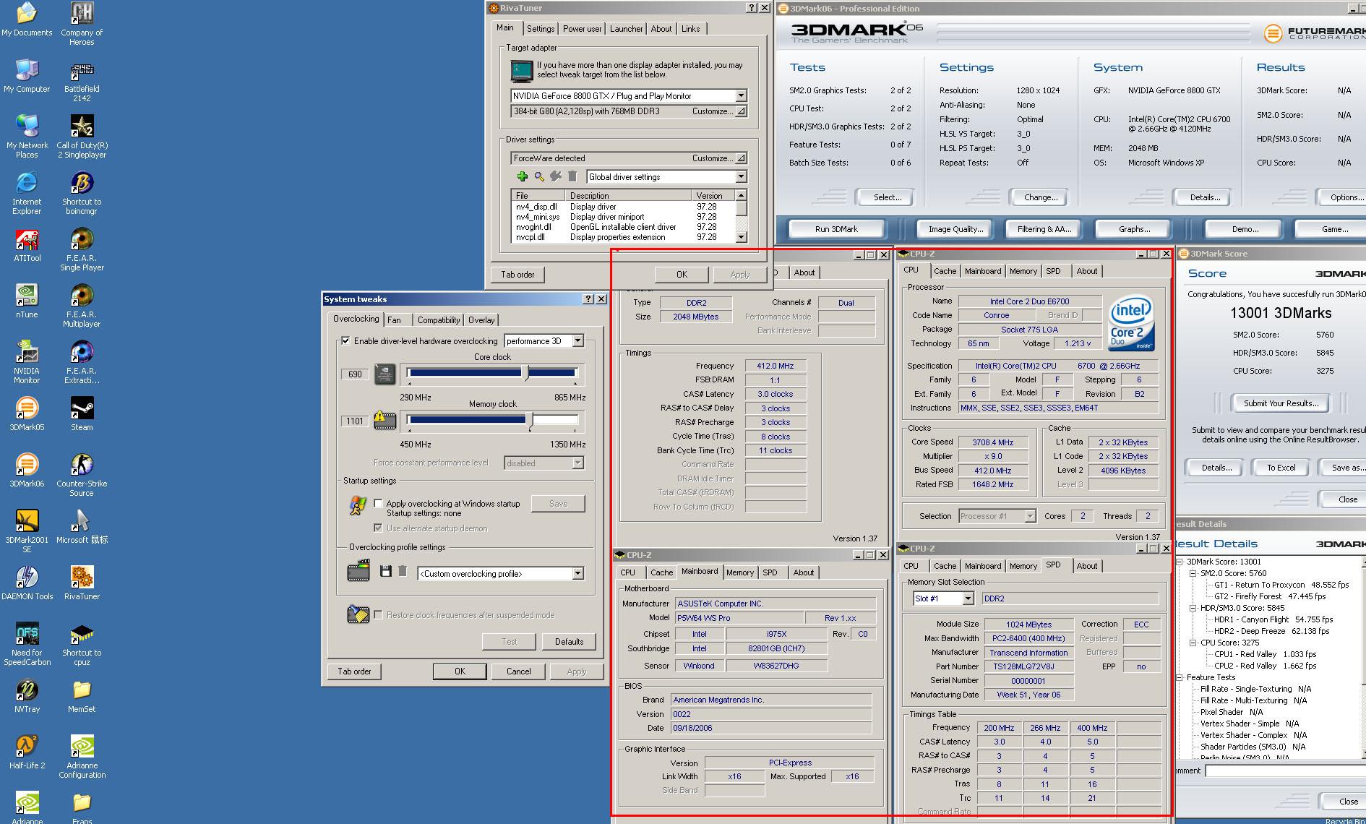This screenshot has width=1366, height=824.
Task: Open the Slot #1 memory slot dropdown
Action: [x=968, y=598]
